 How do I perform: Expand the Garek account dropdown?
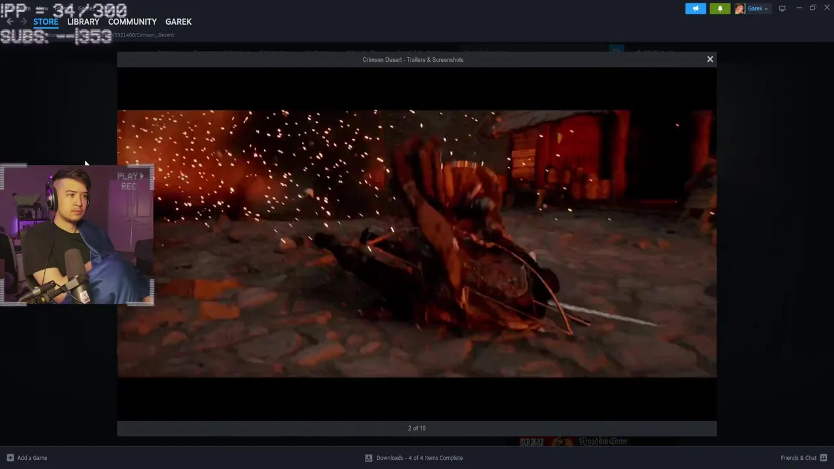pos(758,8)
